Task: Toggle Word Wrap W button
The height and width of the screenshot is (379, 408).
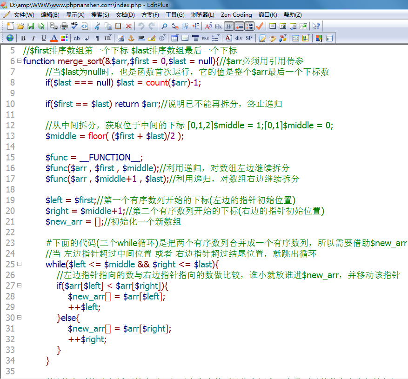Action: 229,26
